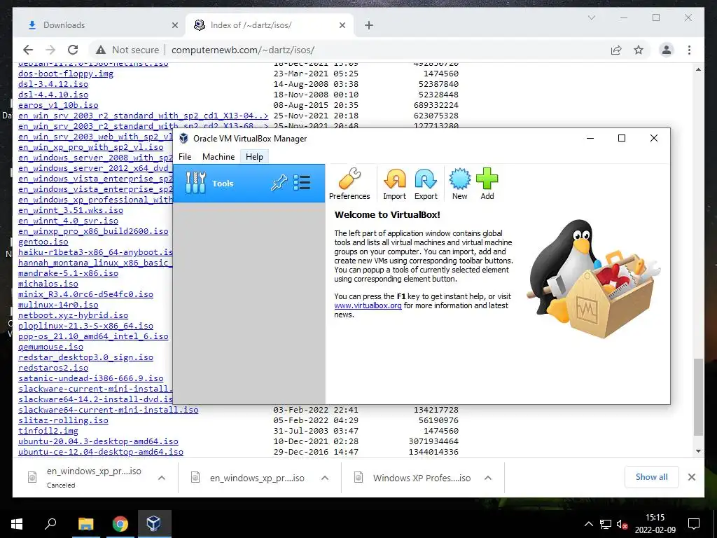This screenshot has width=717, height=538.
Task: Click the taskbar clock showing 15:15
Action: (655, 524)
